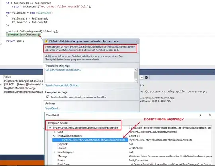Dismiss the exception popup with its X
Screen dimensions: 215x166
(137, 41)
